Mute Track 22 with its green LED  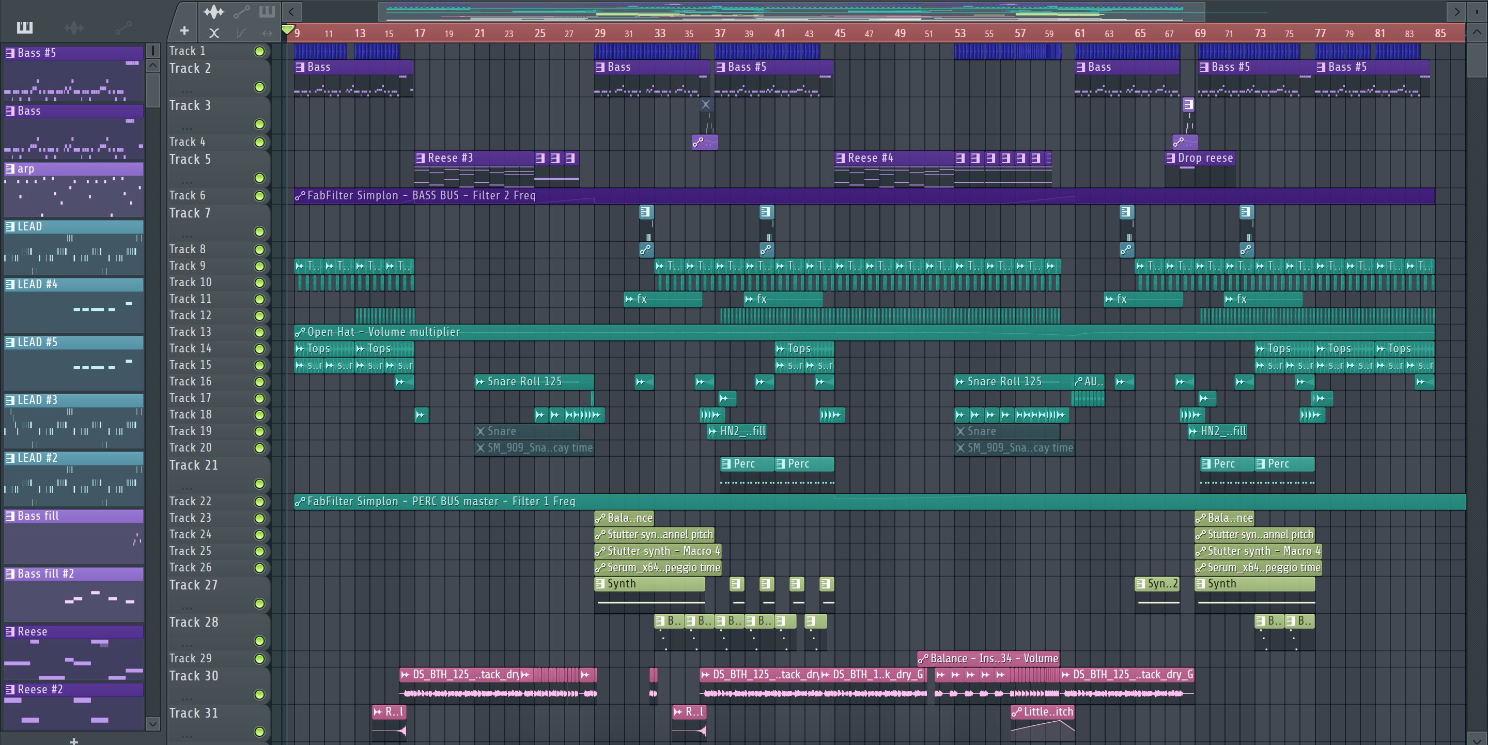click(260, 502)
